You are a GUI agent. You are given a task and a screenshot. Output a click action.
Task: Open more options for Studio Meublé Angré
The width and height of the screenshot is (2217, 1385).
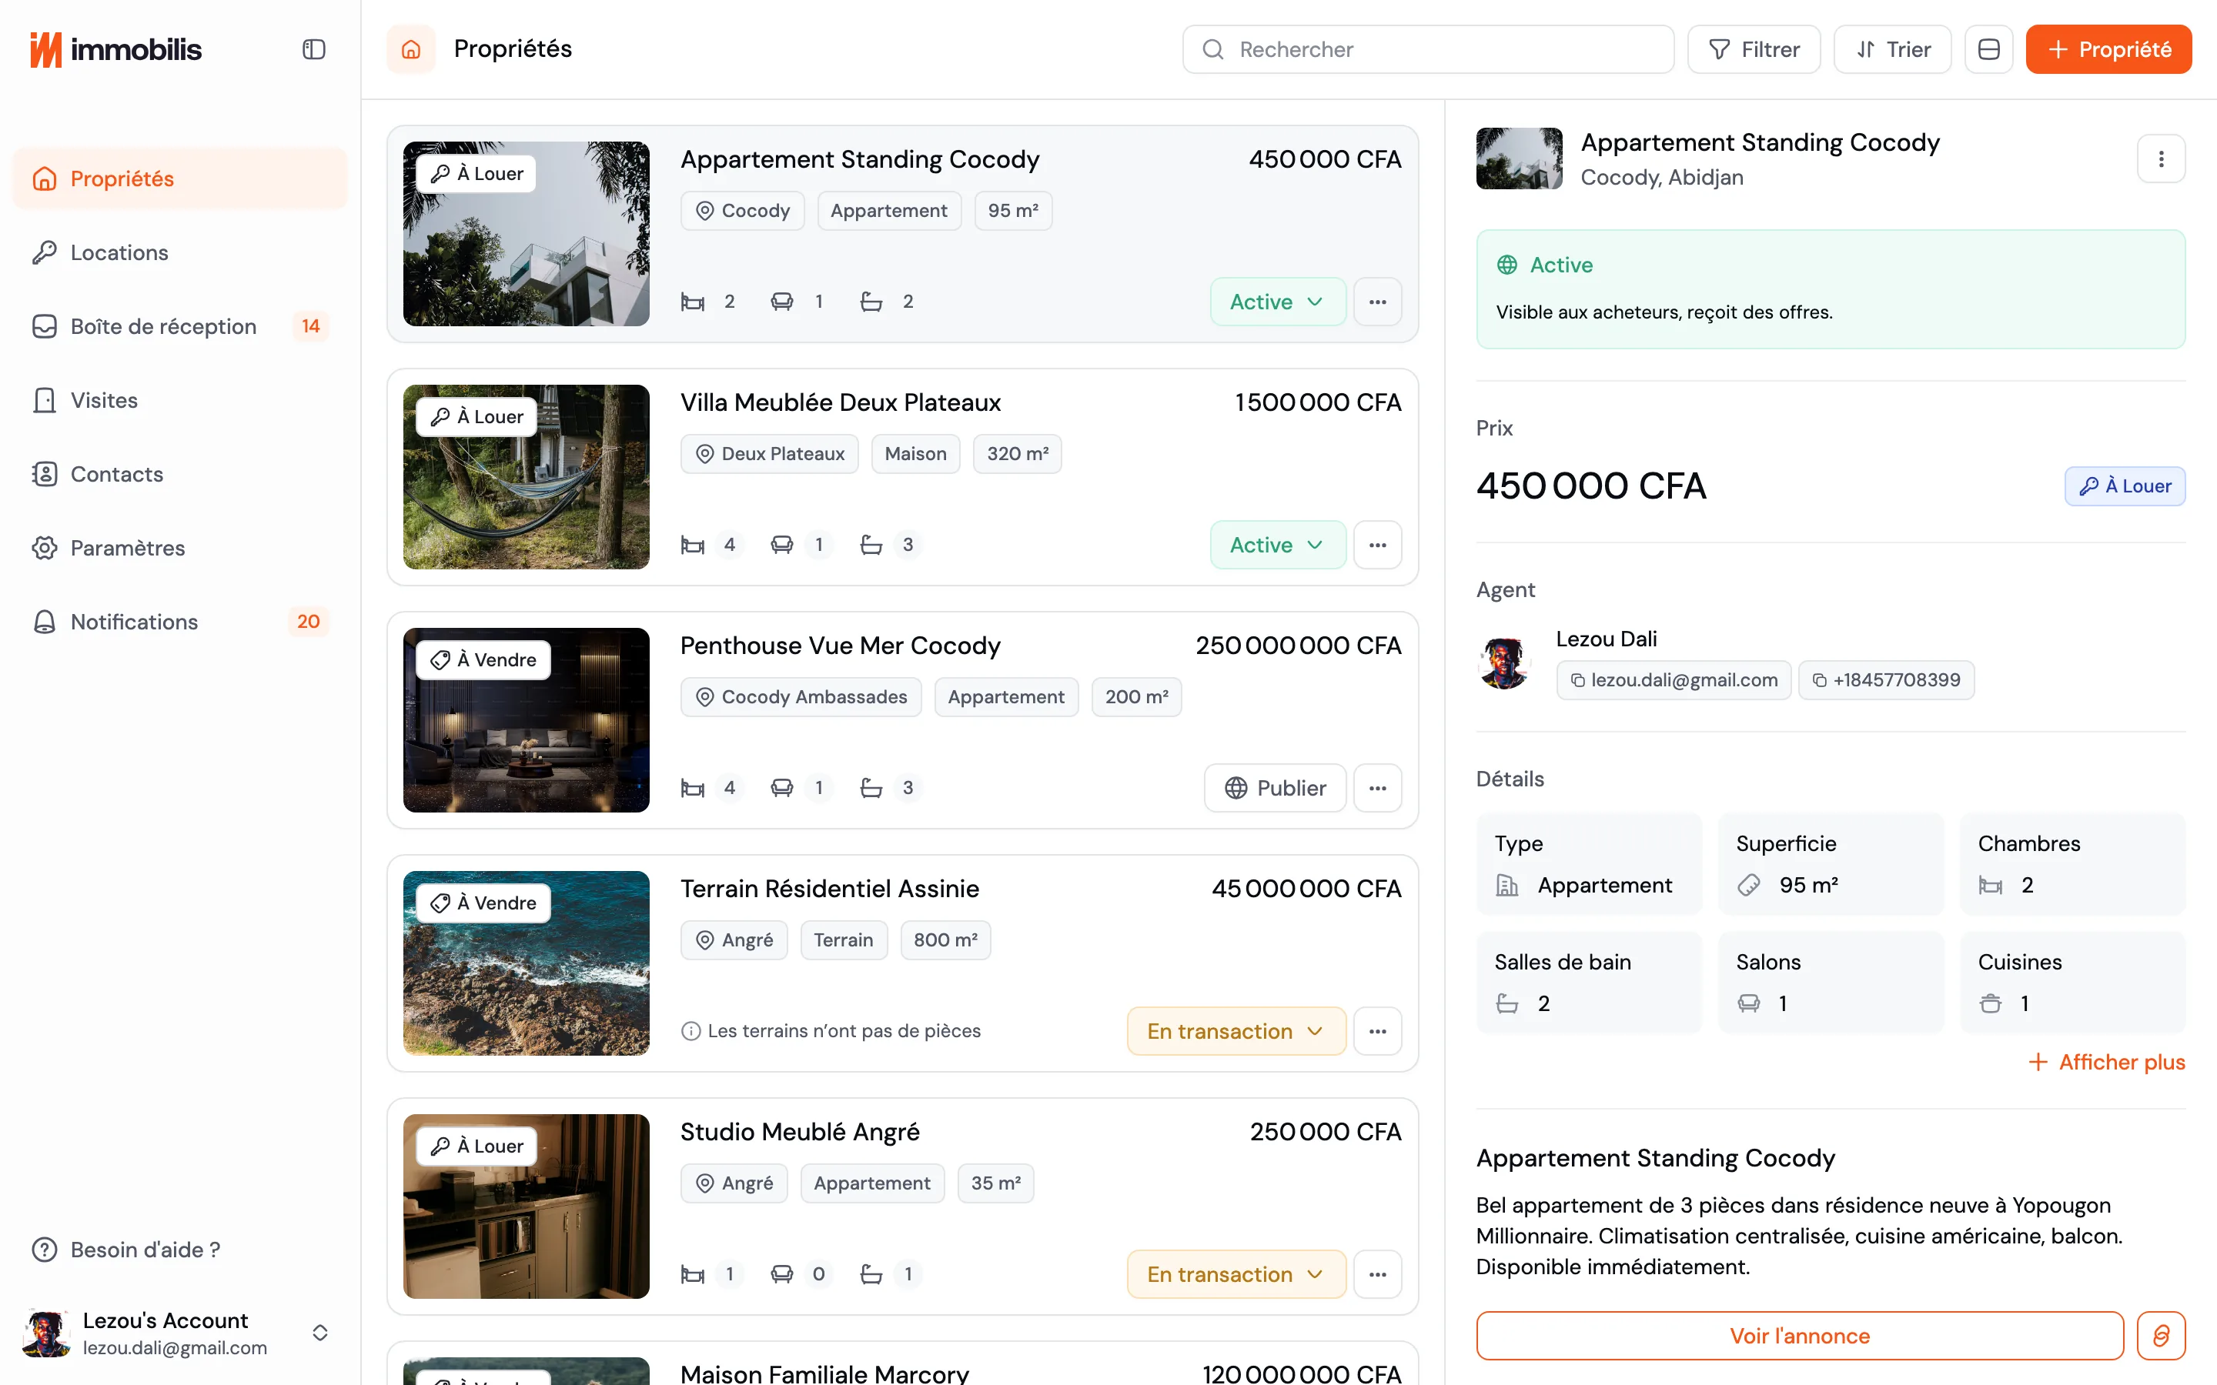coord(1377,1274)
